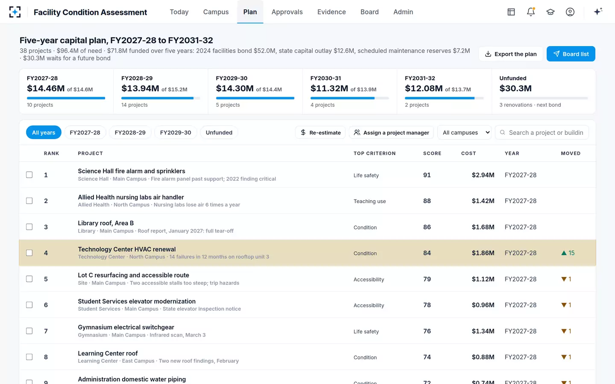Image resolution: width=615 pixels, height=384 pixels.
Task: Click moved-down arrow in Learning Center roof row
Action: pyautogui.click(x=566, y=357)
